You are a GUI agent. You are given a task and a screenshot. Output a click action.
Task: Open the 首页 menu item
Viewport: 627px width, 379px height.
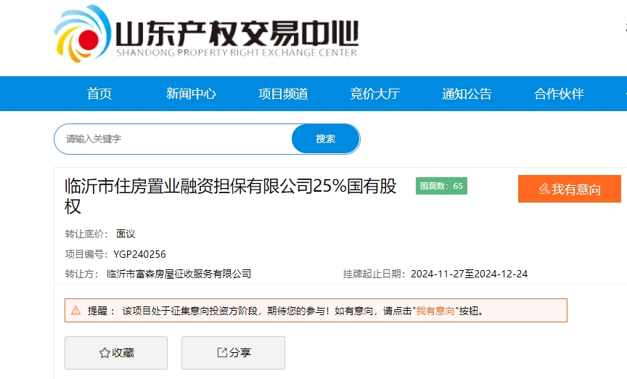coord(99,94)
